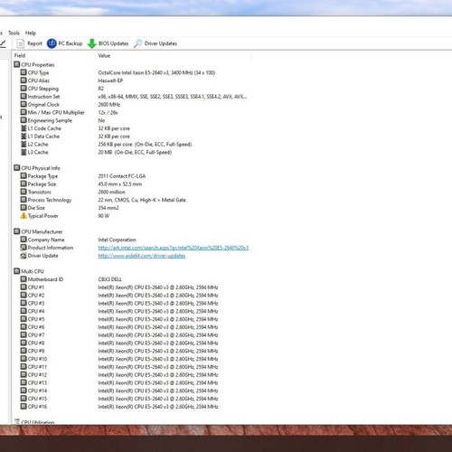The image size is (452, 452).
Task: Open PC Backup from toolbar
Action: tap(52, 43)
